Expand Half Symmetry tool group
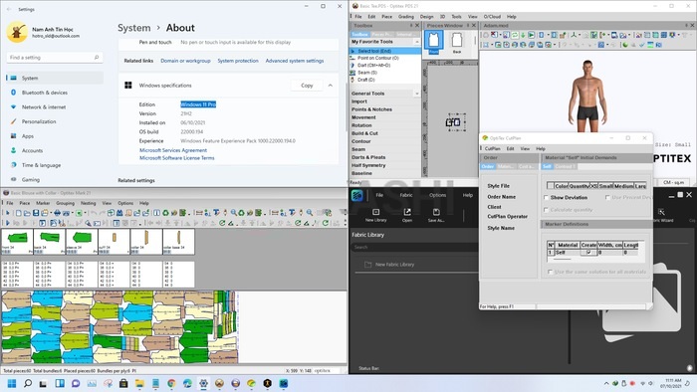697x392 pixels. [x=368, y=165]
